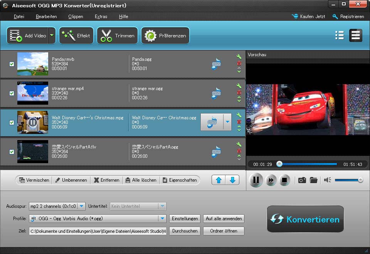Open the Effekt tool
370x254 pixels.
76,35
